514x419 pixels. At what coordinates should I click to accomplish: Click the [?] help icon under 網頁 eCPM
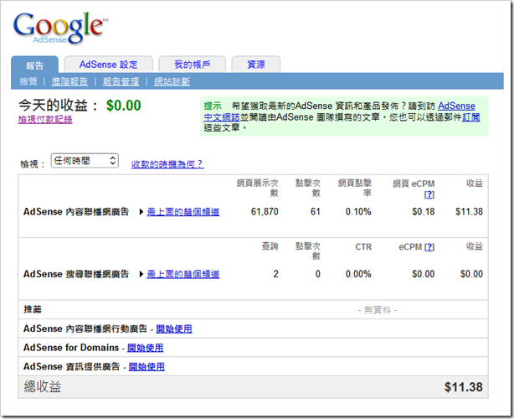429,194
